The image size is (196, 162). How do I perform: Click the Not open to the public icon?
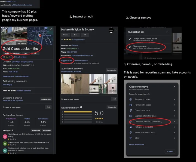point(131,127)
